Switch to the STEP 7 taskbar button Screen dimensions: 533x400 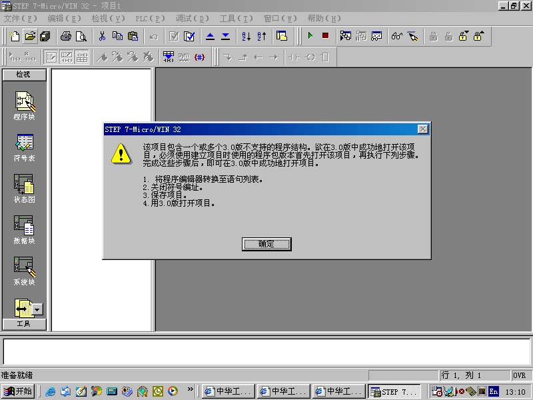(394, 391)
